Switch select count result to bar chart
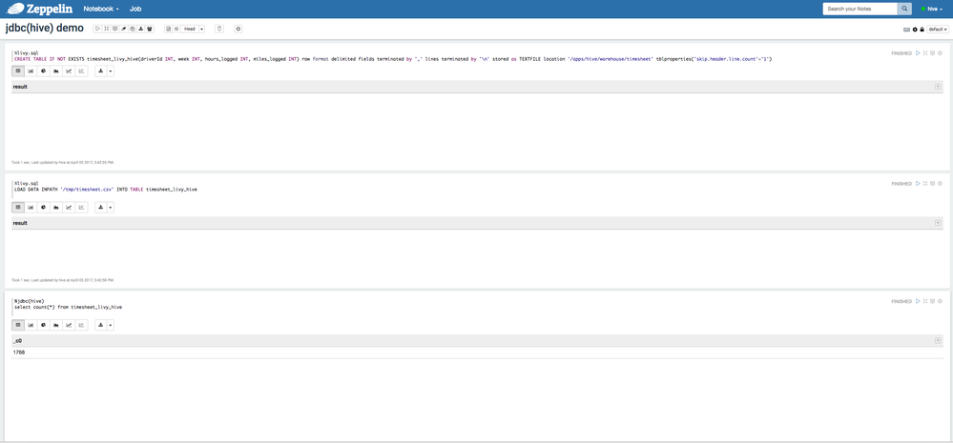 point(31,325)
